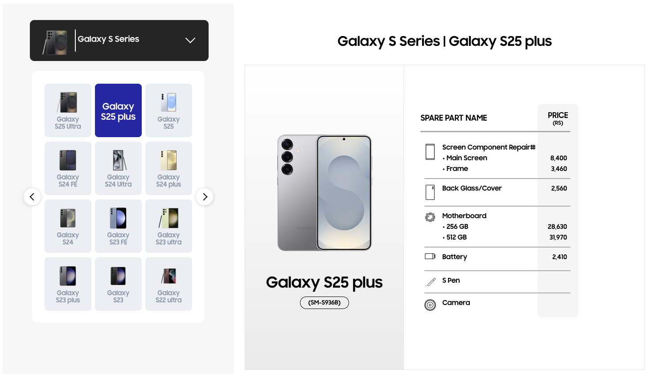Go to next phone models page
649x374 pixels.
pyautogui.click(x=205, y=197)
